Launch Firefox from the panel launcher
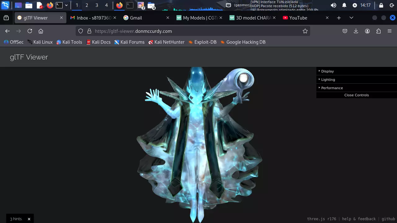Viewport: 397px width, 223px height. pos(50,5)
